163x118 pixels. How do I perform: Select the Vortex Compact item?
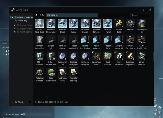(x=142, y=58)
